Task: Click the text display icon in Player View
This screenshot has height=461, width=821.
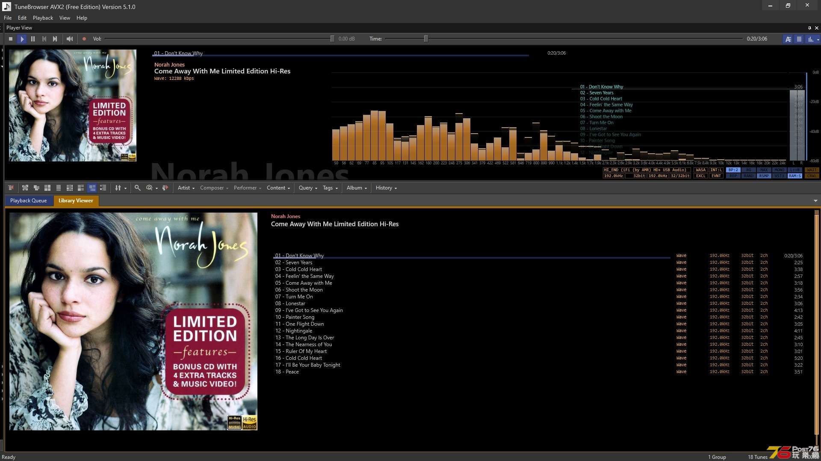Action: [788, 39]
